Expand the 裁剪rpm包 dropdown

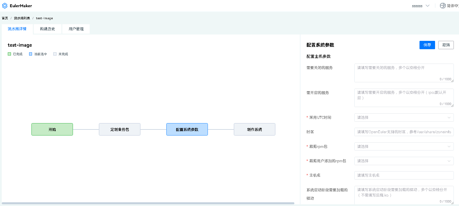404,146
